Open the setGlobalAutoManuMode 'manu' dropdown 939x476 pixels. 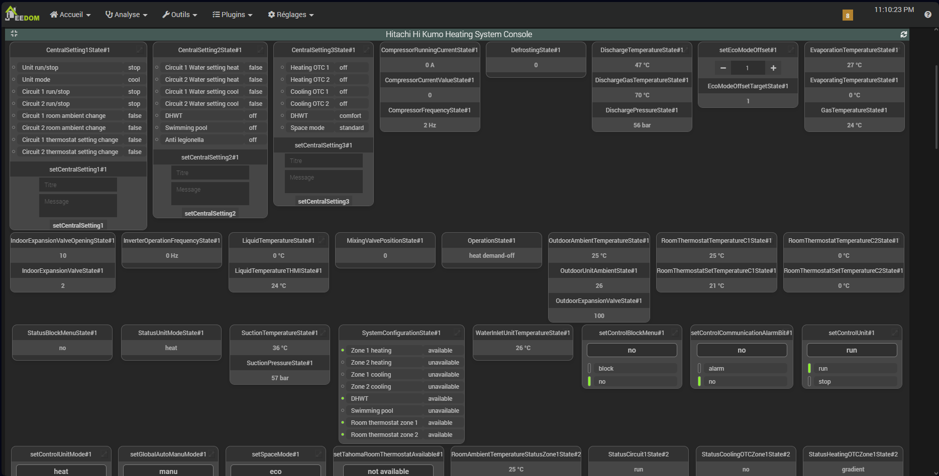click(168, 470)
